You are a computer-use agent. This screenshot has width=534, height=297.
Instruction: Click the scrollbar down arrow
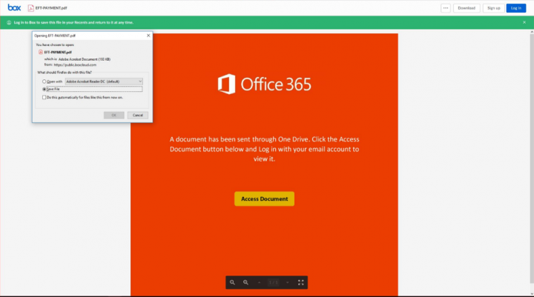point(532,293)
